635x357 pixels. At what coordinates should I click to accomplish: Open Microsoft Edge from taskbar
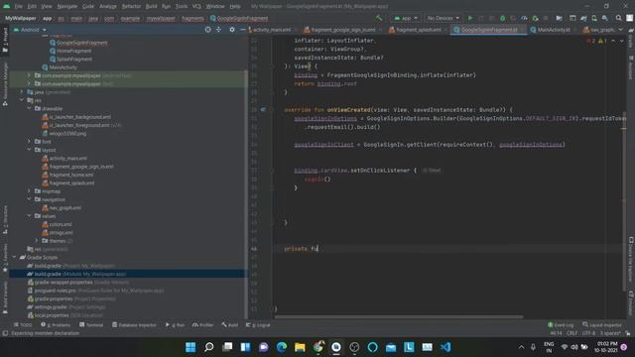click(282, 347)
